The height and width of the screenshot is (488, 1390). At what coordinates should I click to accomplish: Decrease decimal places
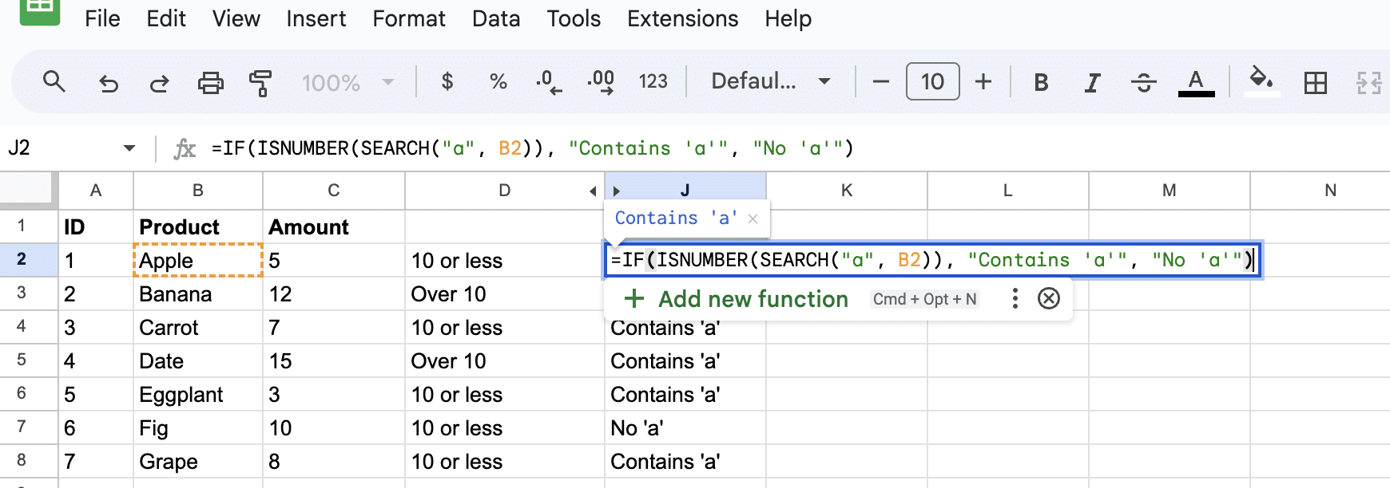(549, 81)
